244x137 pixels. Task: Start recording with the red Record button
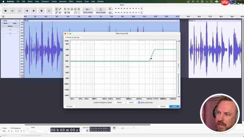[41, 11]
